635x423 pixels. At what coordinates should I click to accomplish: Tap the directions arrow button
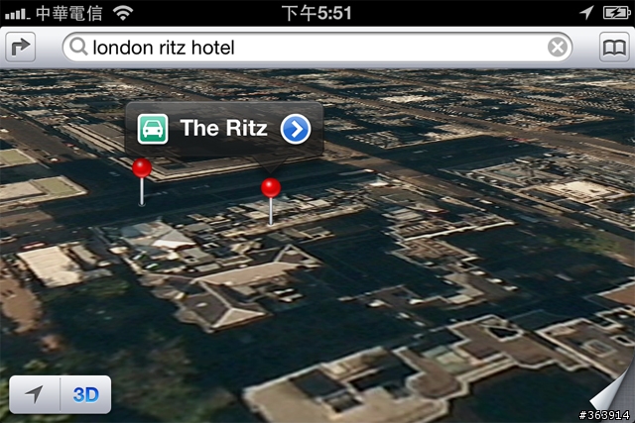point(20,48)
